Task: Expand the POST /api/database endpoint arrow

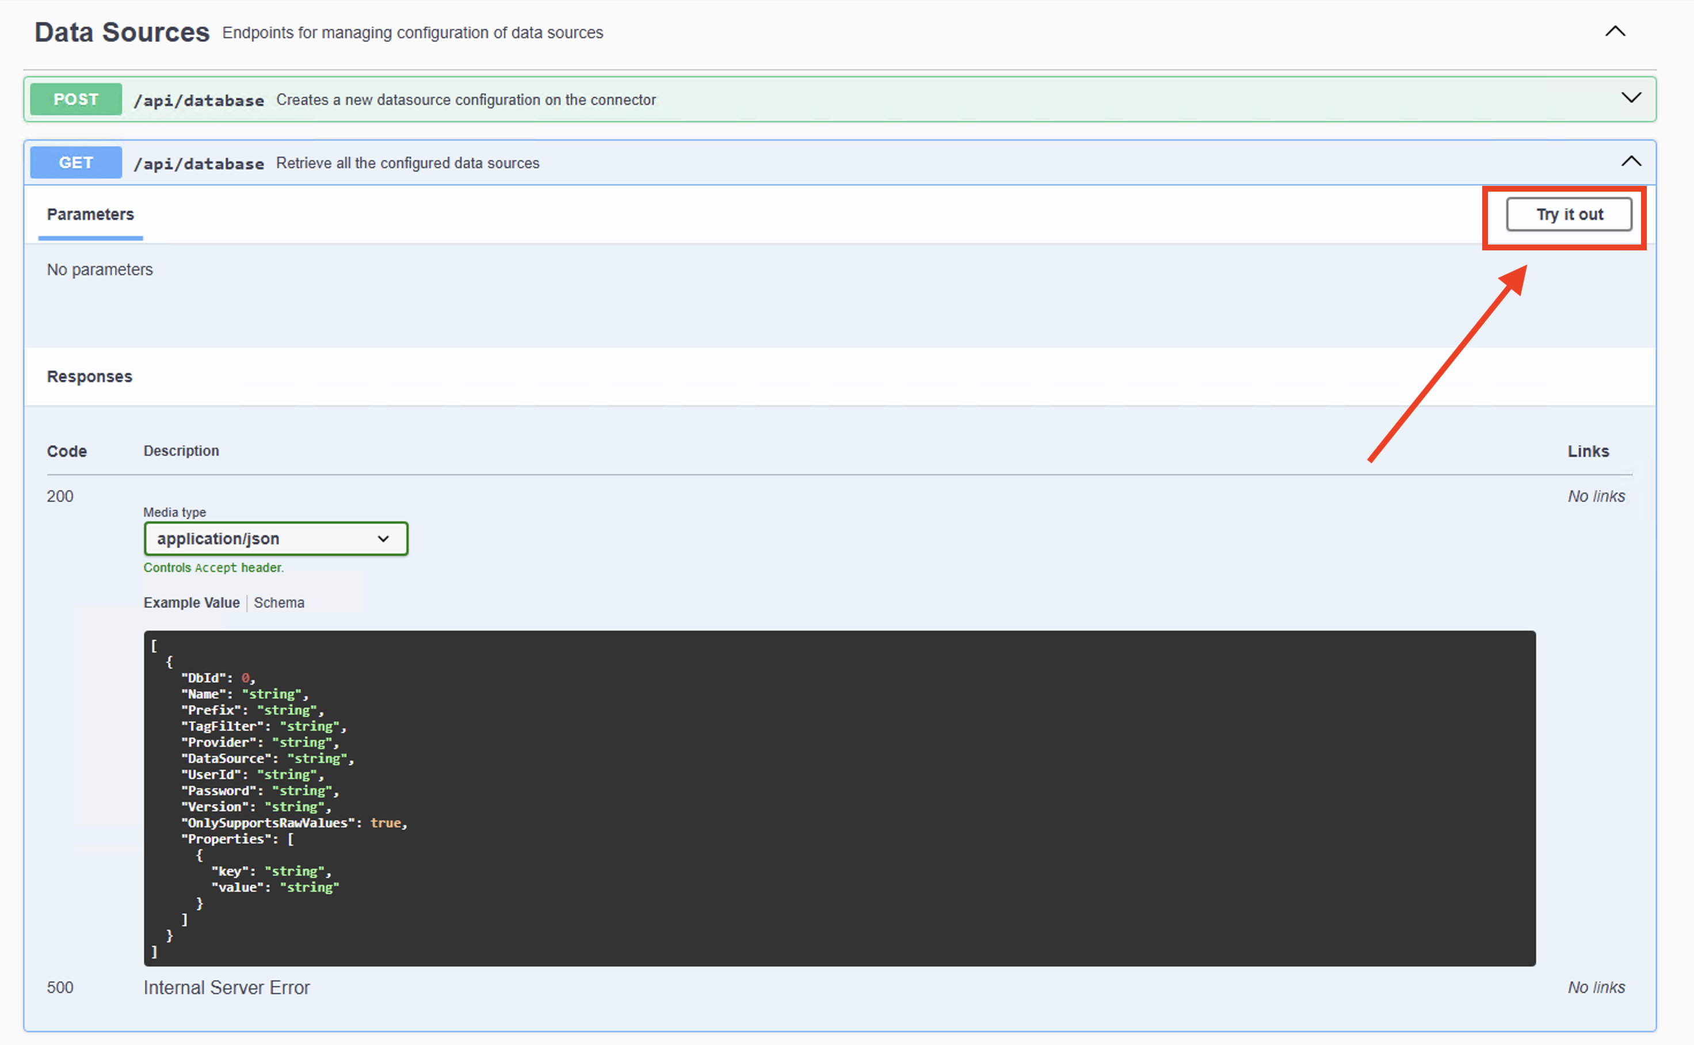Action: pos(1631,97)
